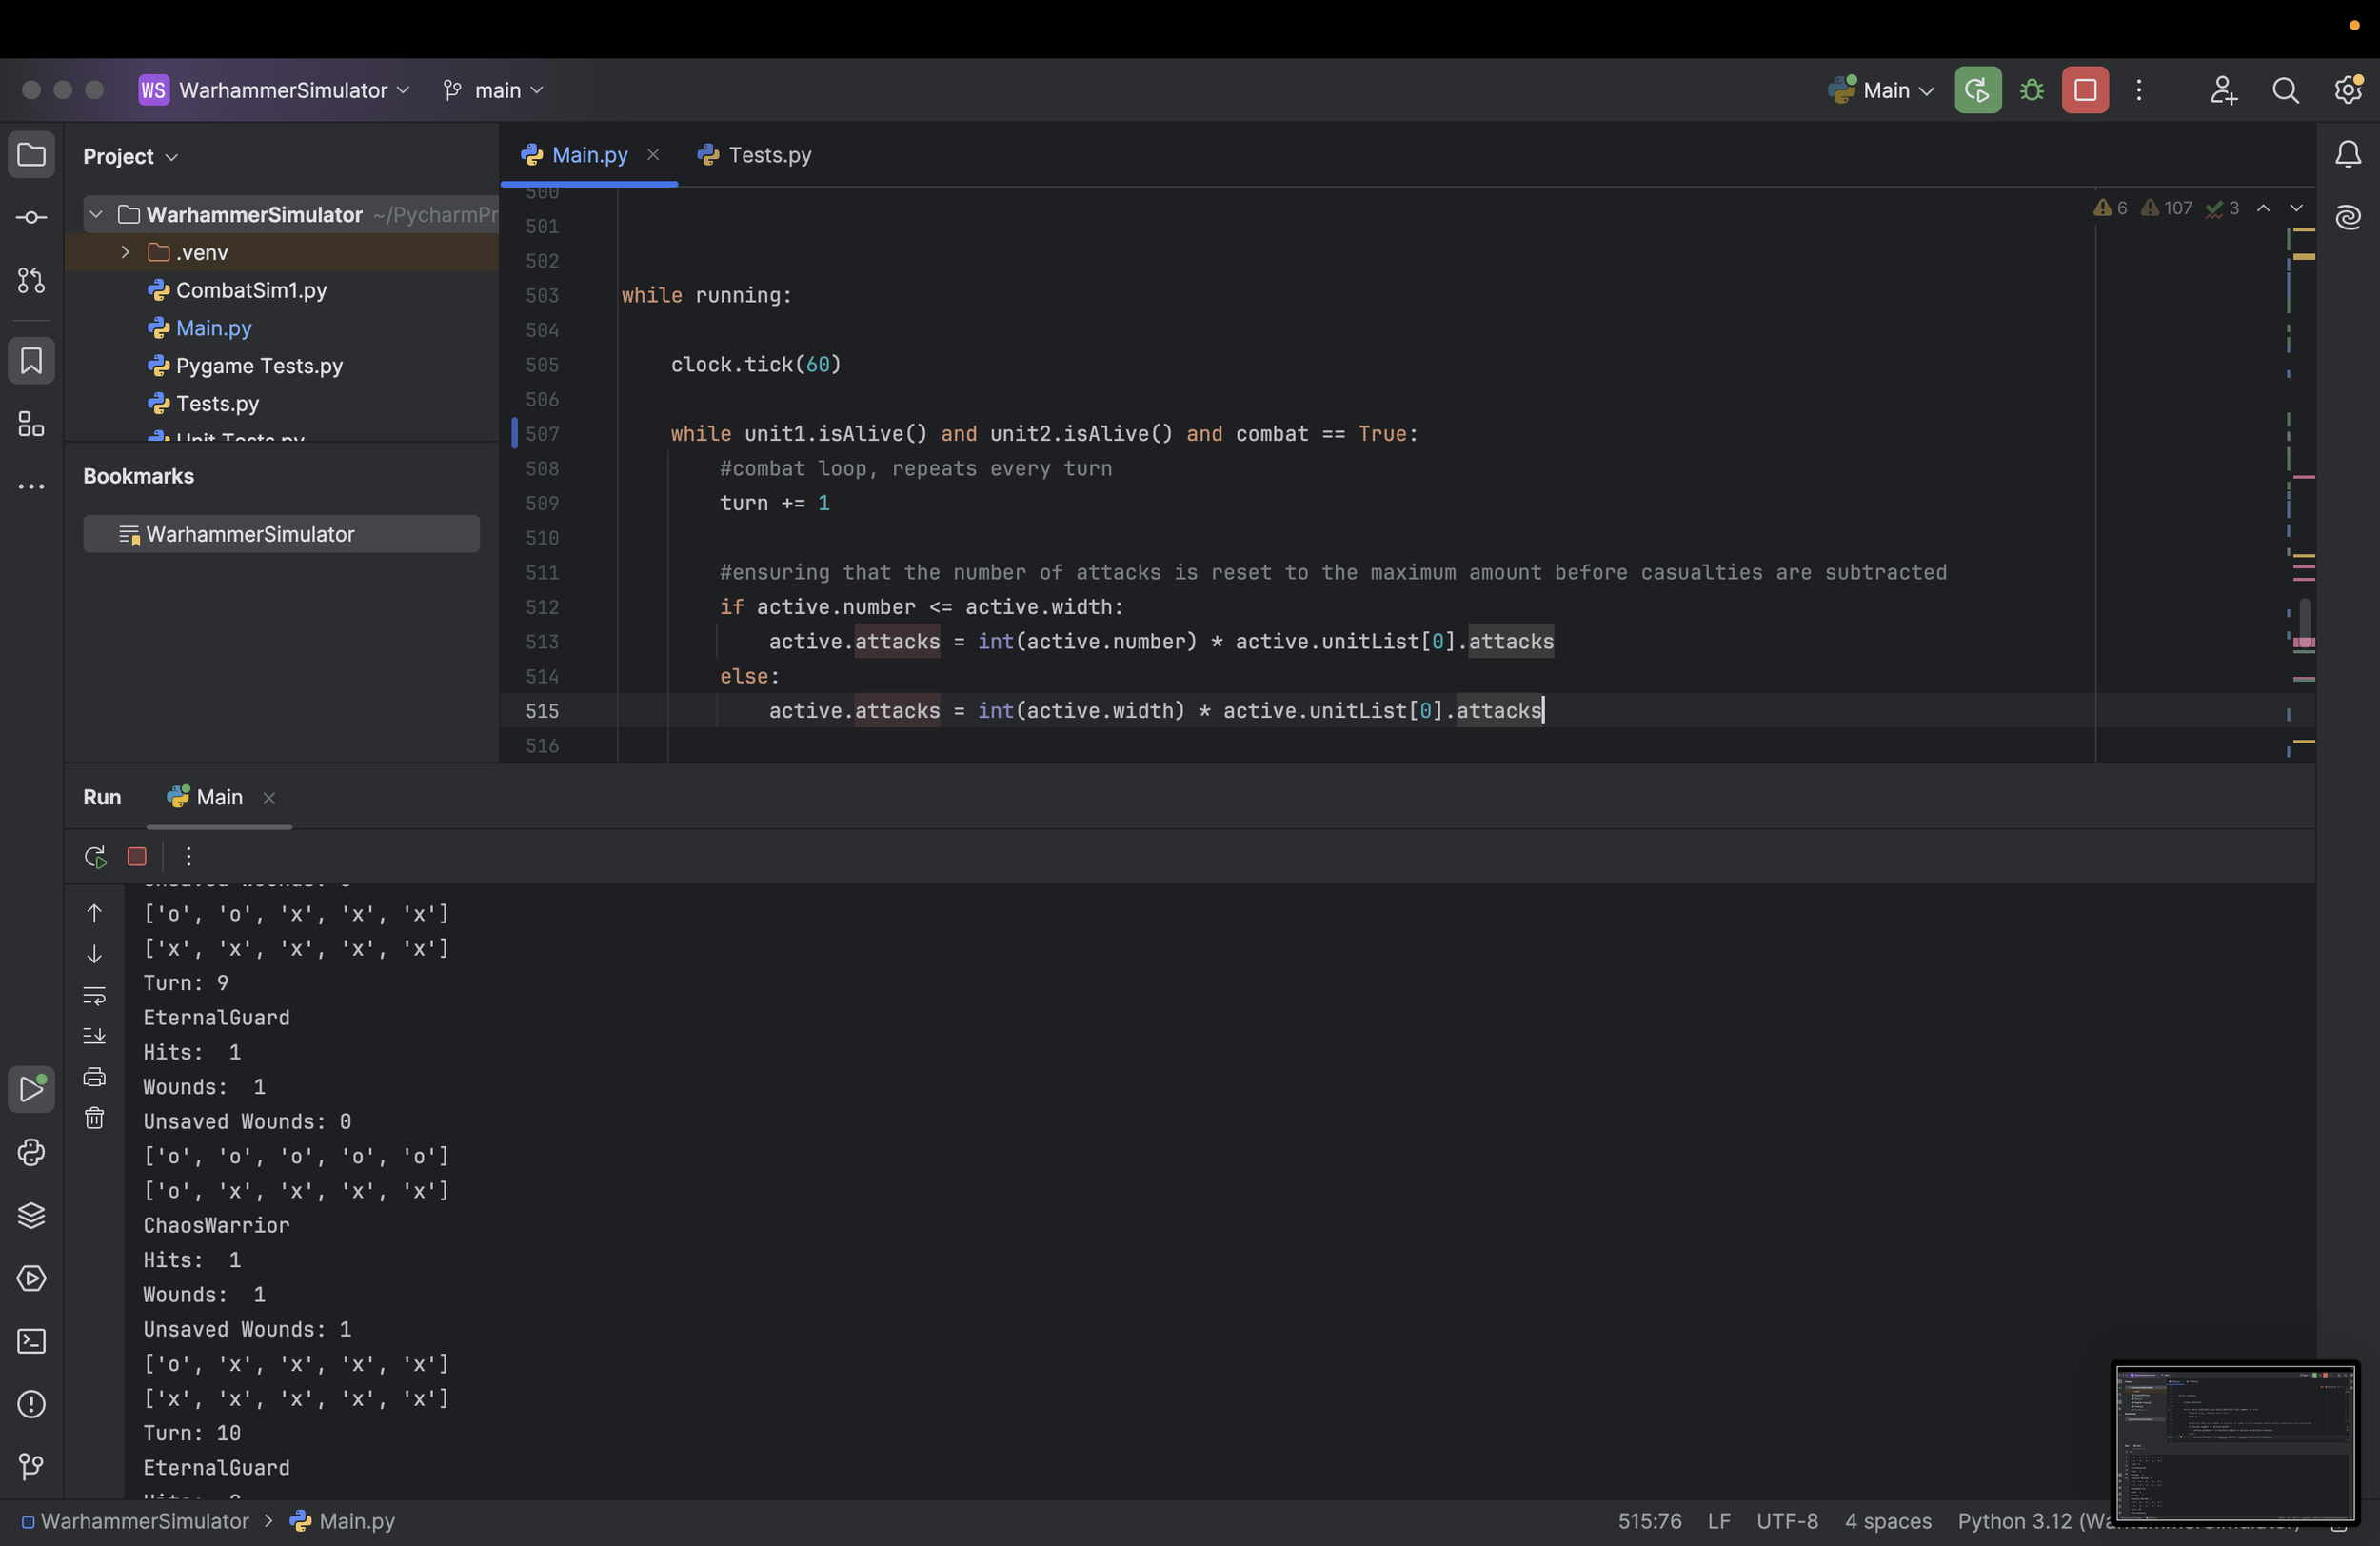Viewport: 2380px width, 1546px height.
Task: Click the screenshot thumbnail preview
Action: tap(2235, 1441)
